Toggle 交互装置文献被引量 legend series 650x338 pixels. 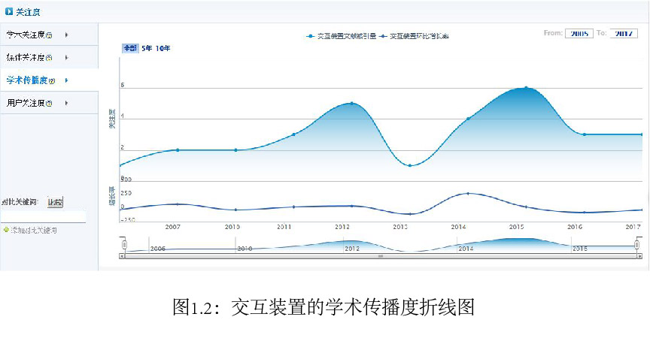coord(341,35)
